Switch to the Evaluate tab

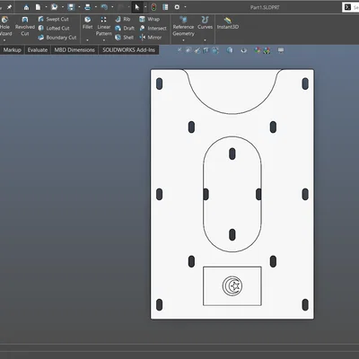tap(38, 50)
